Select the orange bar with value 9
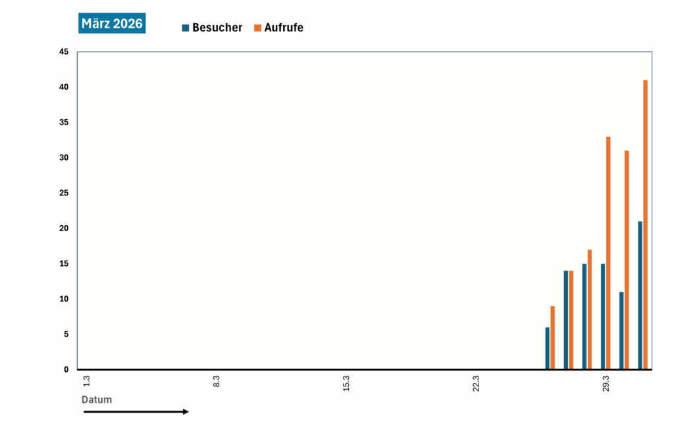674x435 pixels. tap(553, 338)
